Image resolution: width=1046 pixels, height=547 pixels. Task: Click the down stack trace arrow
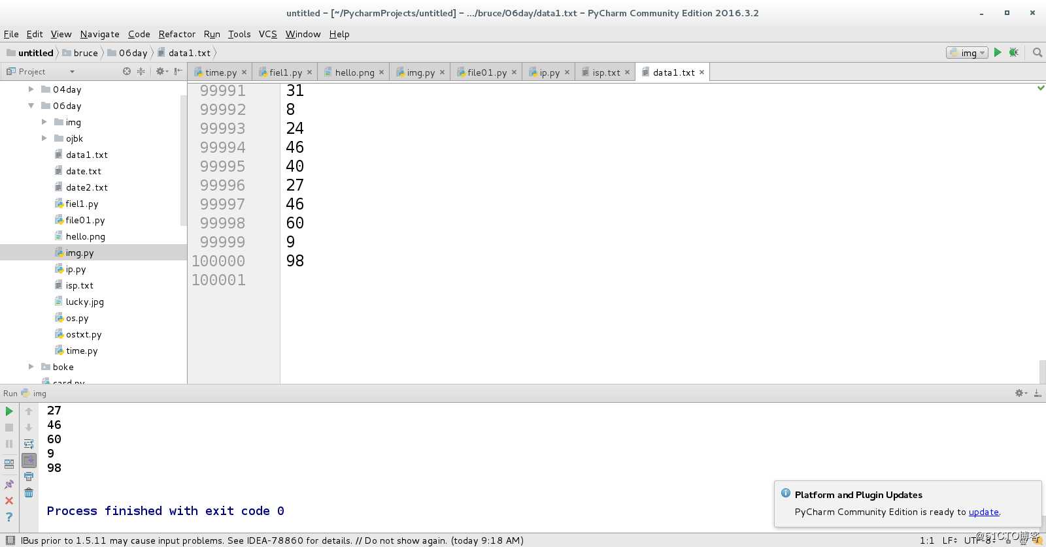tap(29, 428)
